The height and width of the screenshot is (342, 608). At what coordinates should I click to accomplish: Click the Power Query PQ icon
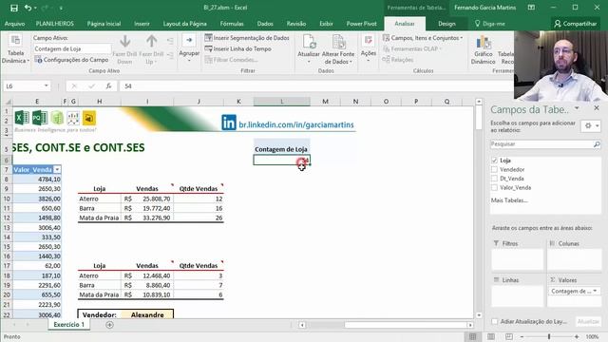[x=39, y=118]
